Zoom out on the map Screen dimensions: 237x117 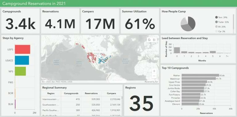click(154, 76)
